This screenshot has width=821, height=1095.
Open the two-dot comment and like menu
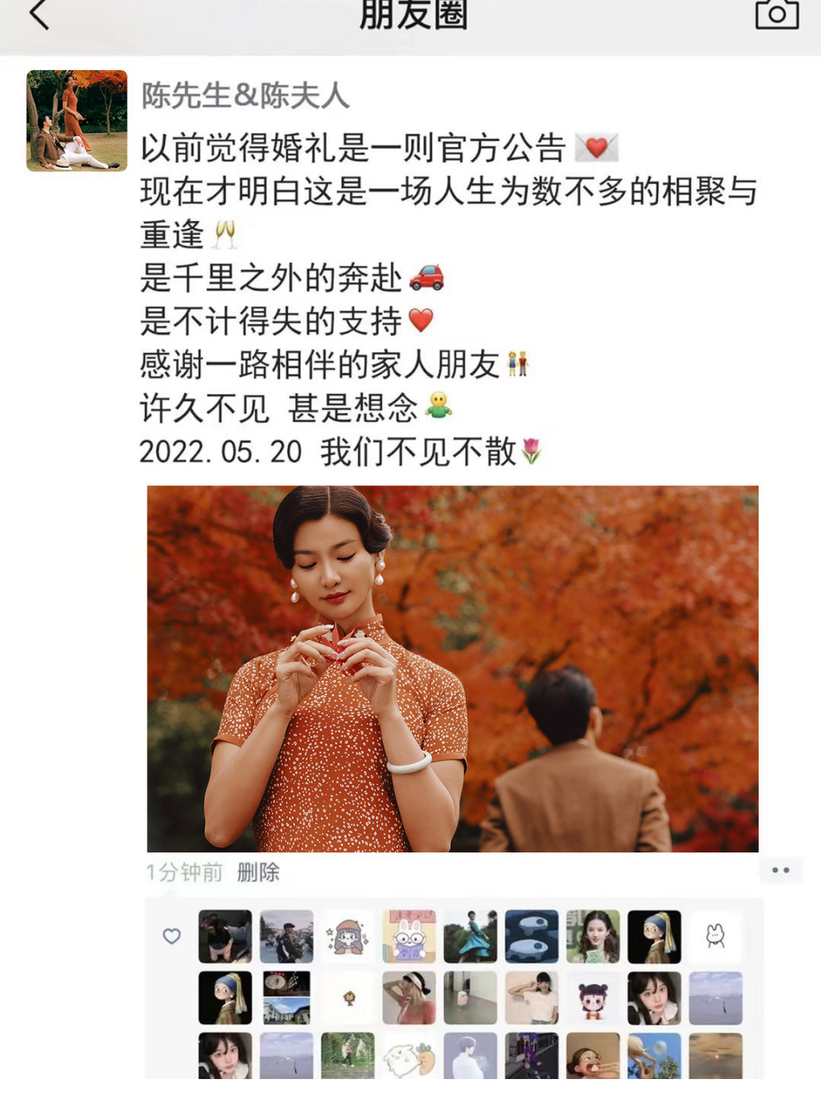click(781, 871)
